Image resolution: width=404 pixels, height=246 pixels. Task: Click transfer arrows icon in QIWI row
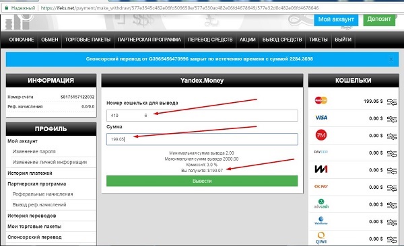392,240
